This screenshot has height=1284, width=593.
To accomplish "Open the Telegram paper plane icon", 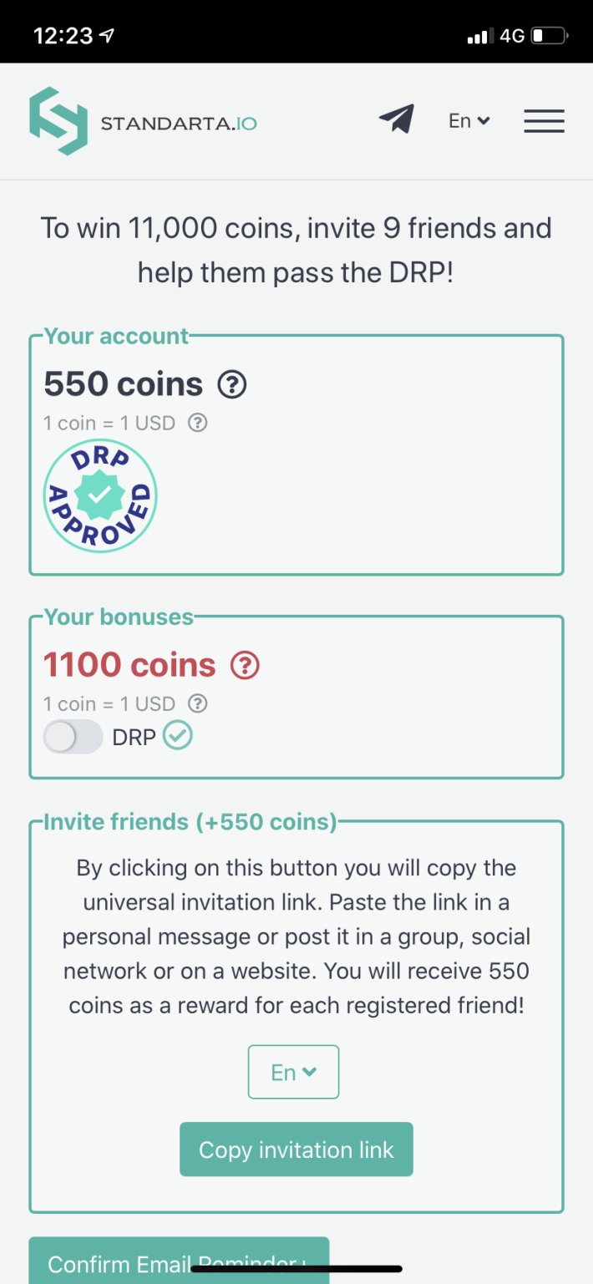I will [x=396, y=119].
